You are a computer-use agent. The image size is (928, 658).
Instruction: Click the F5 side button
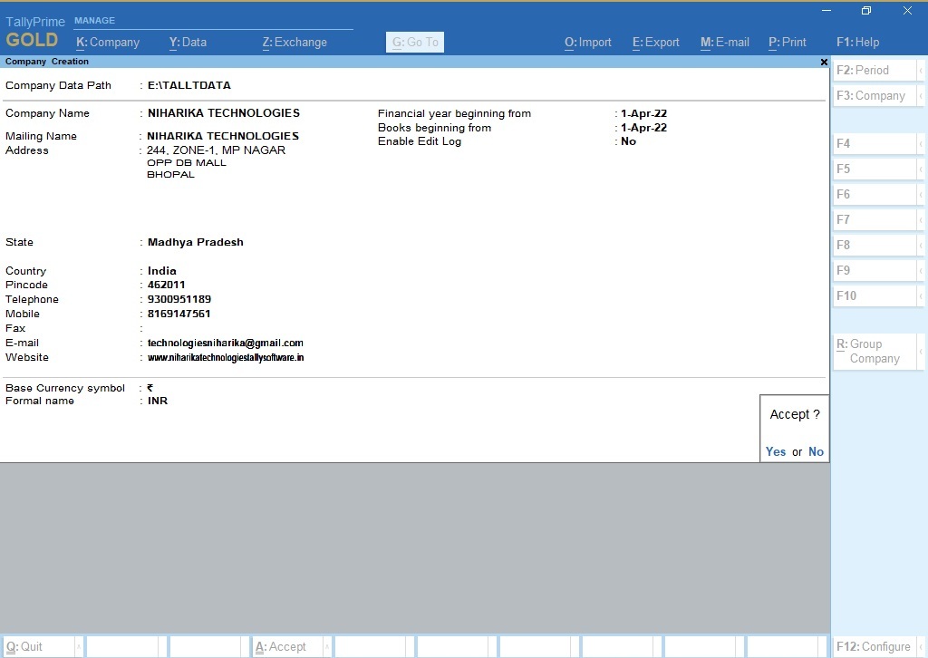click(x=875, y=169)
